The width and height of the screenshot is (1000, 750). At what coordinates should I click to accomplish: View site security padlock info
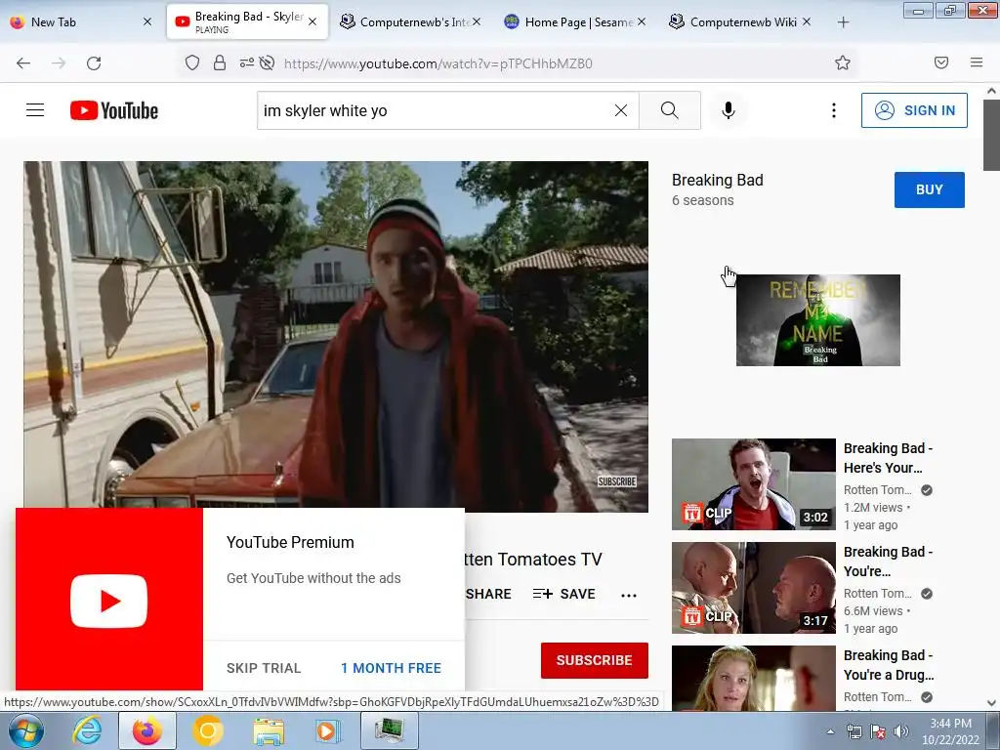point(220,63)
